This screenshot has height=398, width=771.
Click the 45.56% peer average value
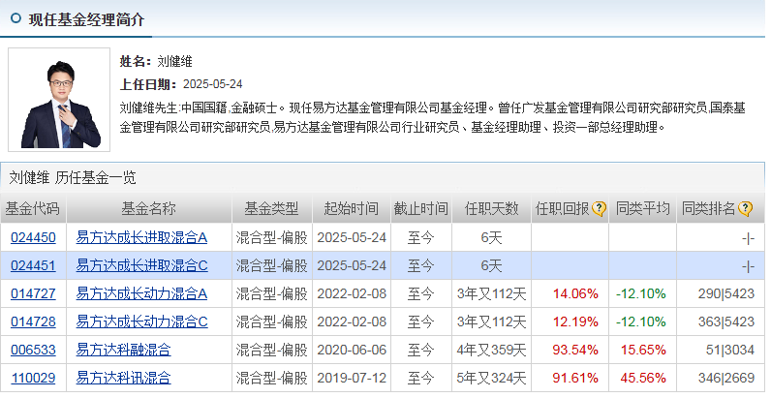coord(643,378)
